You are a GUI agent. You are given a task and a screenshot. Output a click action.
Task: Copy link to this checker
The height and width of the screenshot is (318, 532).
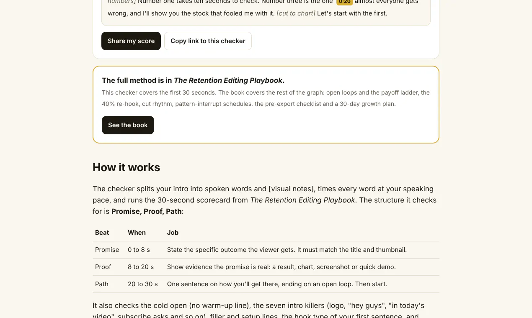(x=208, y=41)
